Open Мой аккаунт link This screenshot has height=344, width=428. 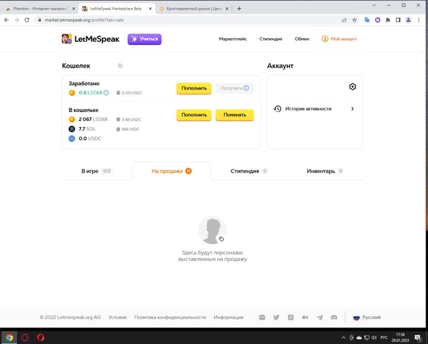[x=339, y=39]
